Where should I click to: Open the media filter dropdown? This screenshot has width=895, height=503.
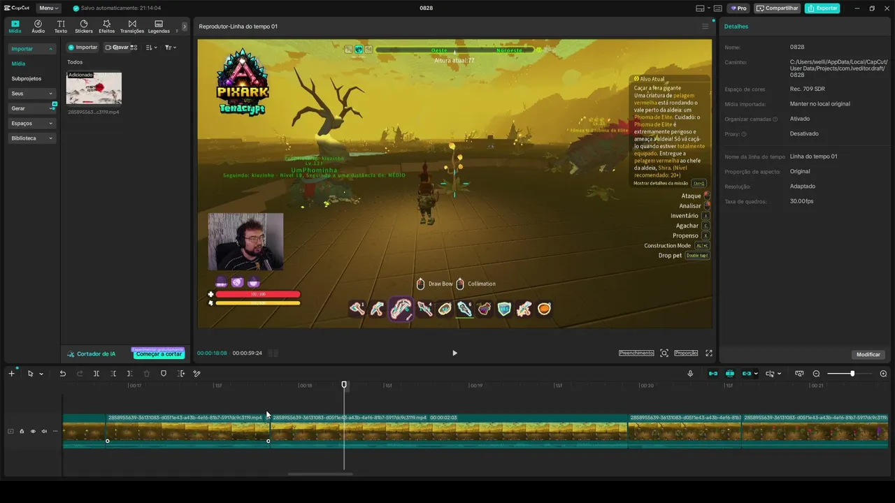point(170,48)
